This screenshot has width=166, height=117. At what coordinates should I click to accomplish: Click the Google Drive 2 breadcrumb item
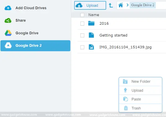pyautogui.click(x=142, y=5)
